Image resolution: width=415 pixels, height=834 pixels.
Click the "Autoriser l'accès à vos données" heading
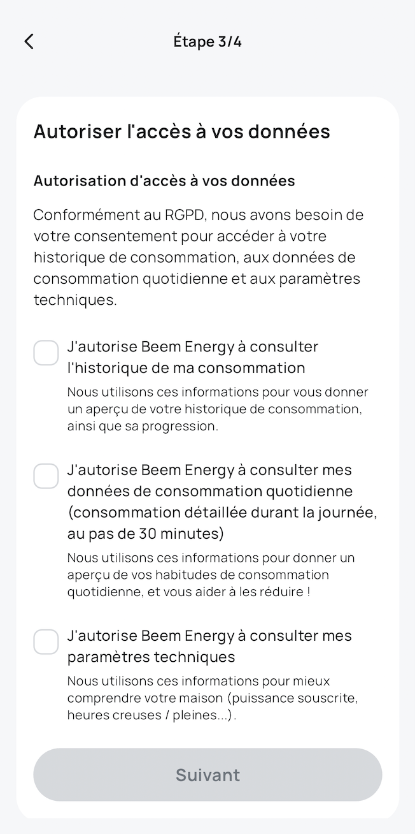[x=181, y=131]
